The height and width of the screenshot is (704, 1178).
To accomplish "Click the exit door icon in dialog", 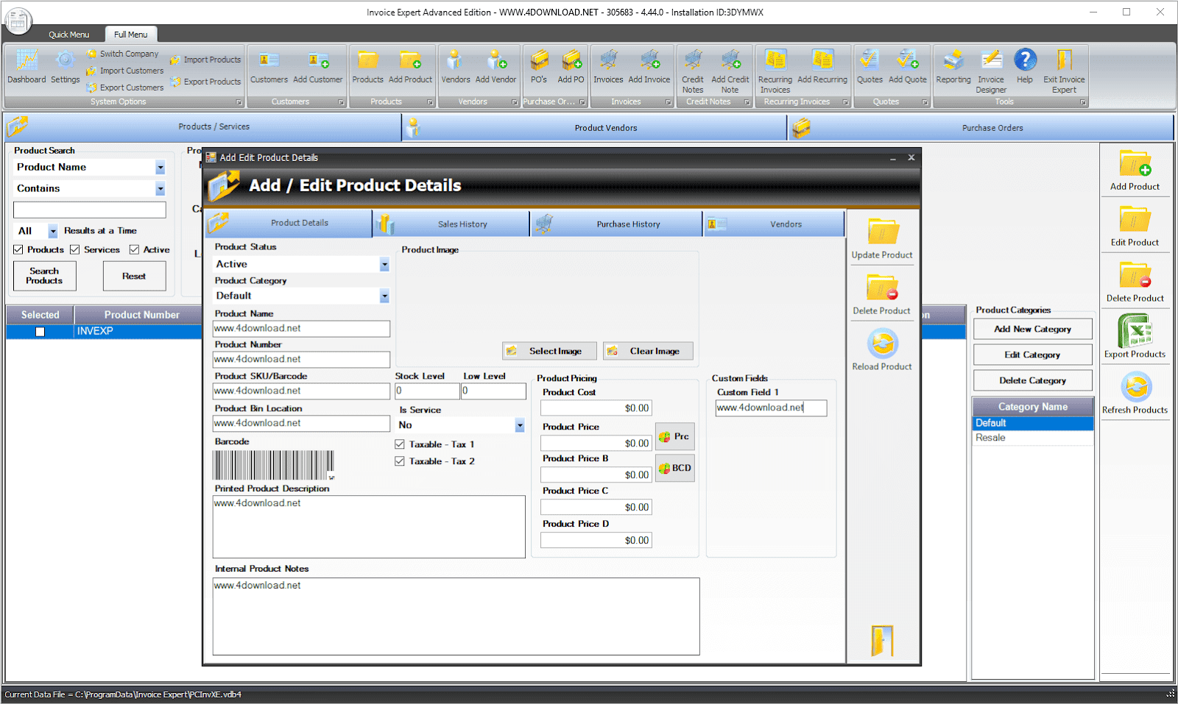I will 882,640.
